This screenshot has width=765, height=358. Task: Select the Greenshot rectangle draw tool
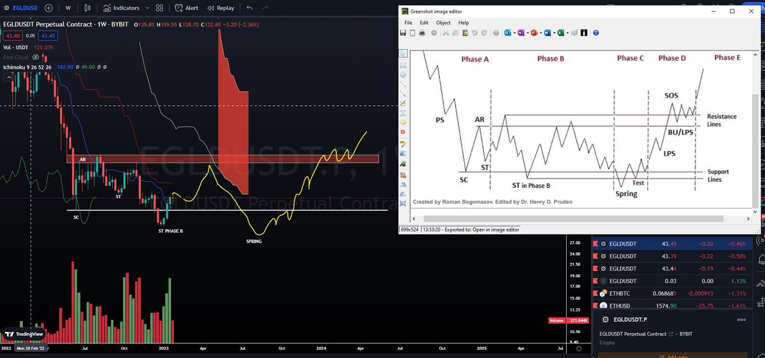point(403,65)
